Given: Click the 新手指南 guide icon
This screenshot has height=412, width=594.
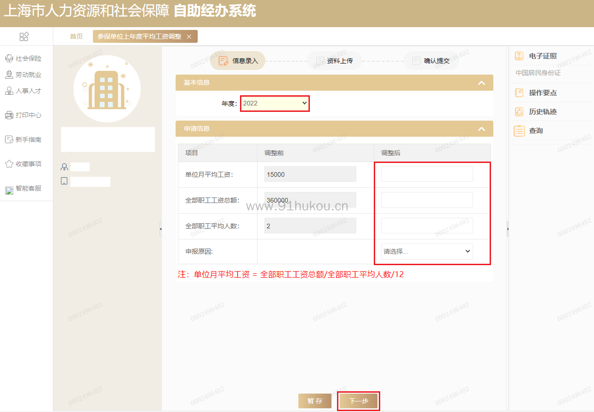Looking at the screenshot, I should pyautogui.click(x=9, y=139).
